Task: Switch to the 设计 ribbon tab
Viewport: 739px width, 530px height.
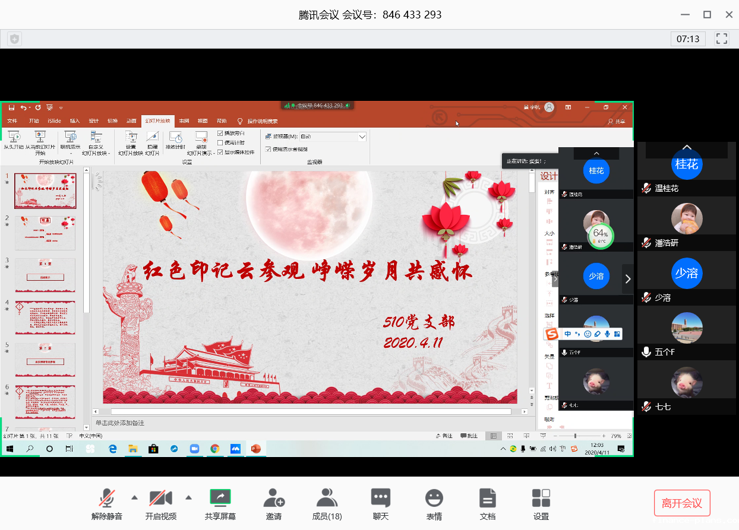Action: point(94,121)
